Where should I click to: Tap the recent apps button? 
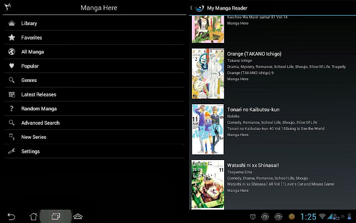pos(56,216)
